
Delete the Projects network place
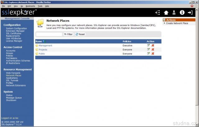pos(153,50)
